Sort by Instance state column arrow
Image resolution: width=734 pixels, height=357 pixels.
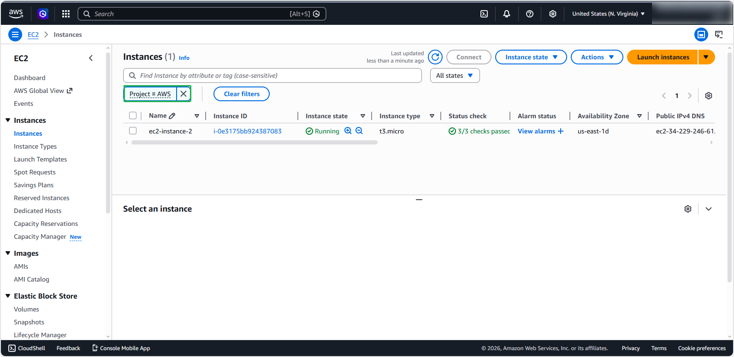[x=363, y=116]
